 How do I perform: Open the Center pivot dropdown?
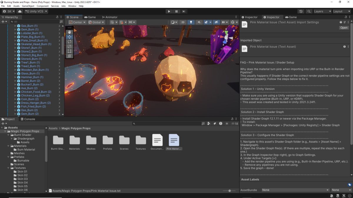tap(77, 22)
